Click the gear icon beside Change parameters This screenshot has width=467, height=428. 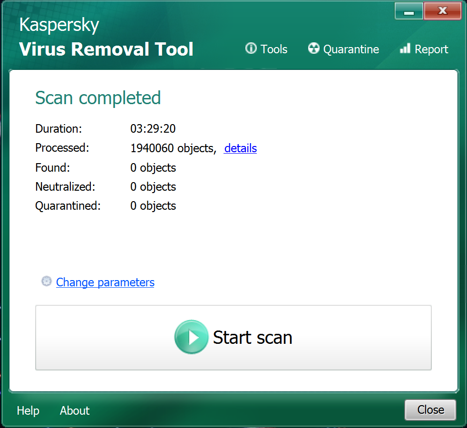(47, 281)
